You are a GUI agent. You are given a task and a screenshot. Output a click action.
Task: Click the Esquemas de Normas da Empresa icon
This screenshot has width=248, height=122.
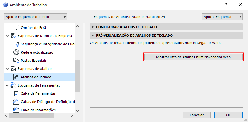(x=13, y=36)
